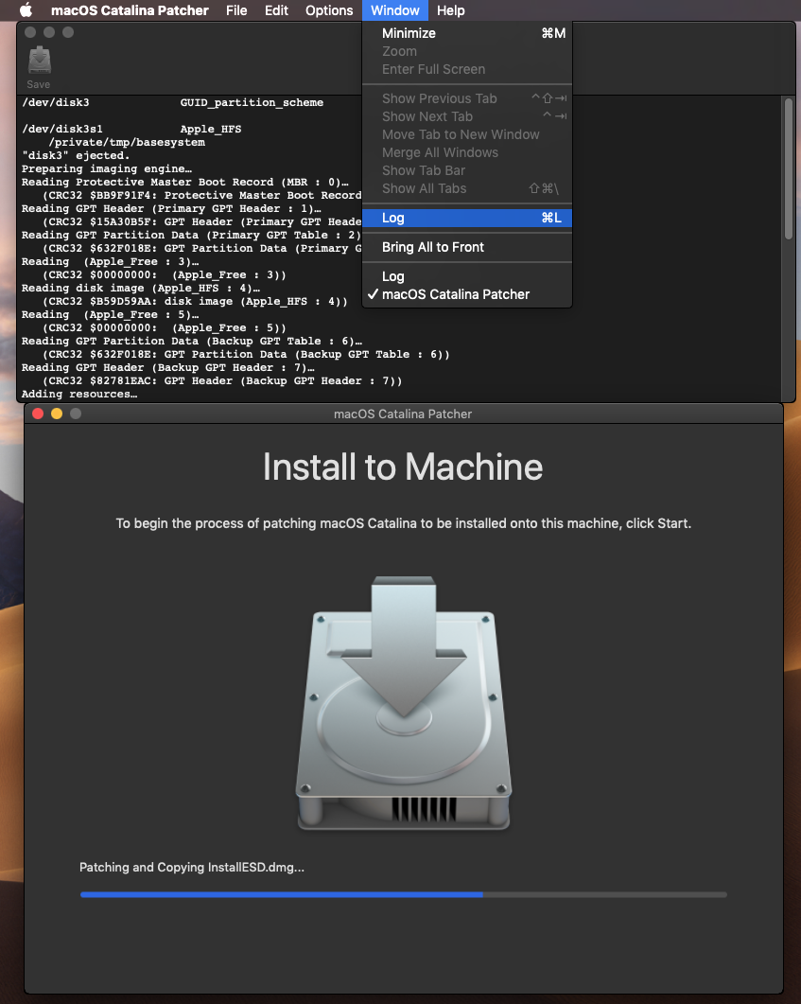Click Show Next Tab menu item
Viewport: 801px width, 1004px height.
pyautogui.click(x=467, y=116)
